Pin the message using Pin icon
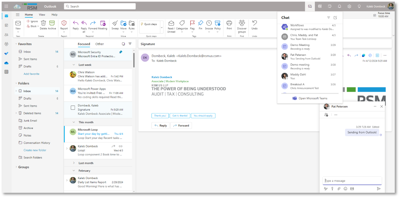 200,24
